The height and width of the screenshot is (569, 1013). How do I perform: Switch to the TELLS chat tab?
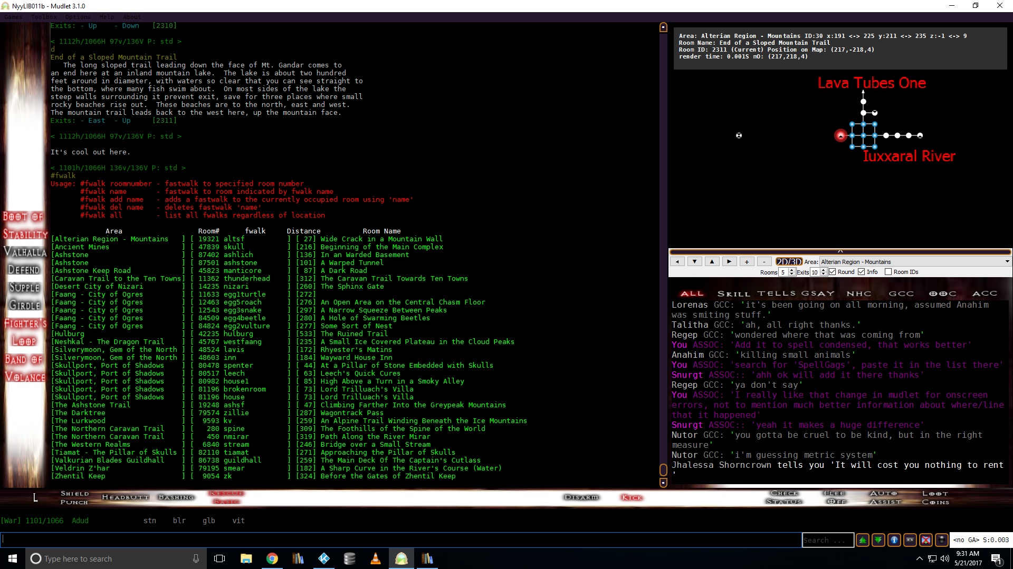tap(776, 293)
